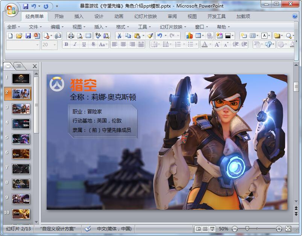Click the 中文(简体，中国) language button
This screenshot has height=236, width=302.
(114, 229)
